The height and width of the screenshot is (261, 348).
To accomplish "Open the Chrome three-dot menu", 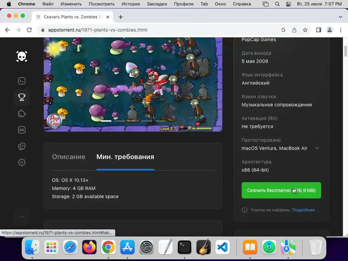I will (341, 30).
